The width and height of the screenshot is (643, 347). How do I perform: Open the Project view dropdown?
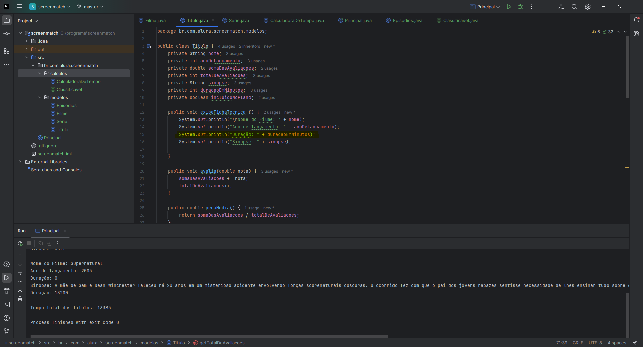[x=28, y=21]
